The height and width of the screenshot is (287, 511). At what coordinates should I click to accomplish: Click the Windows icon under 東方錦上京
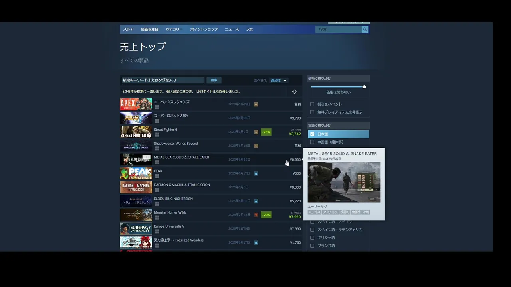pyautogui.click(x=157, y=246)
